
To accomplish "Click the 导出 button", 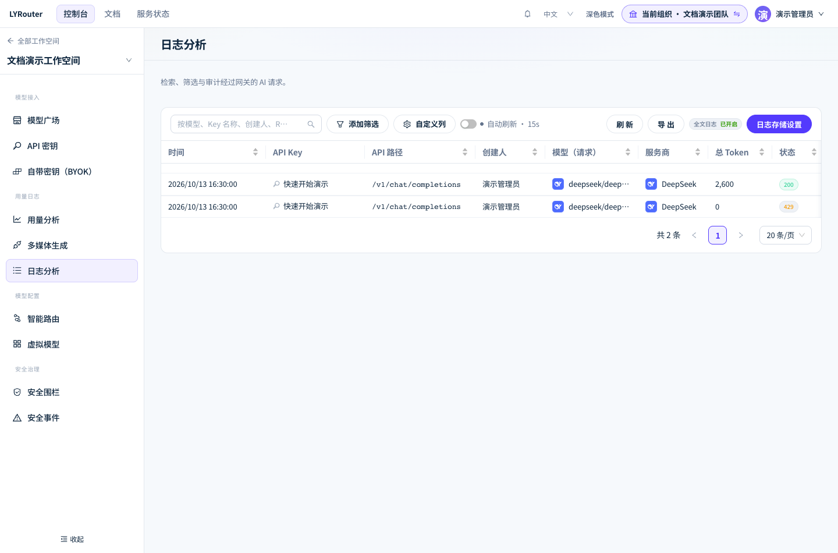I will [666, 124].
